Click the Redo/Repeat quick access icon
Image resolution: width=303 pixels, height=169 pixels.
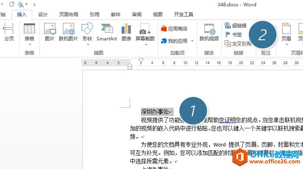[12, 4]
